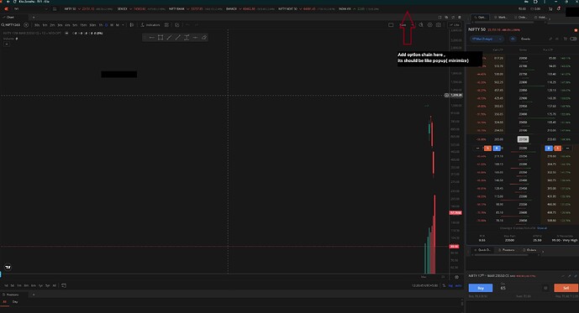Select the horizontal ray tool
Viewport: 579px width, 313px height.
195,38
